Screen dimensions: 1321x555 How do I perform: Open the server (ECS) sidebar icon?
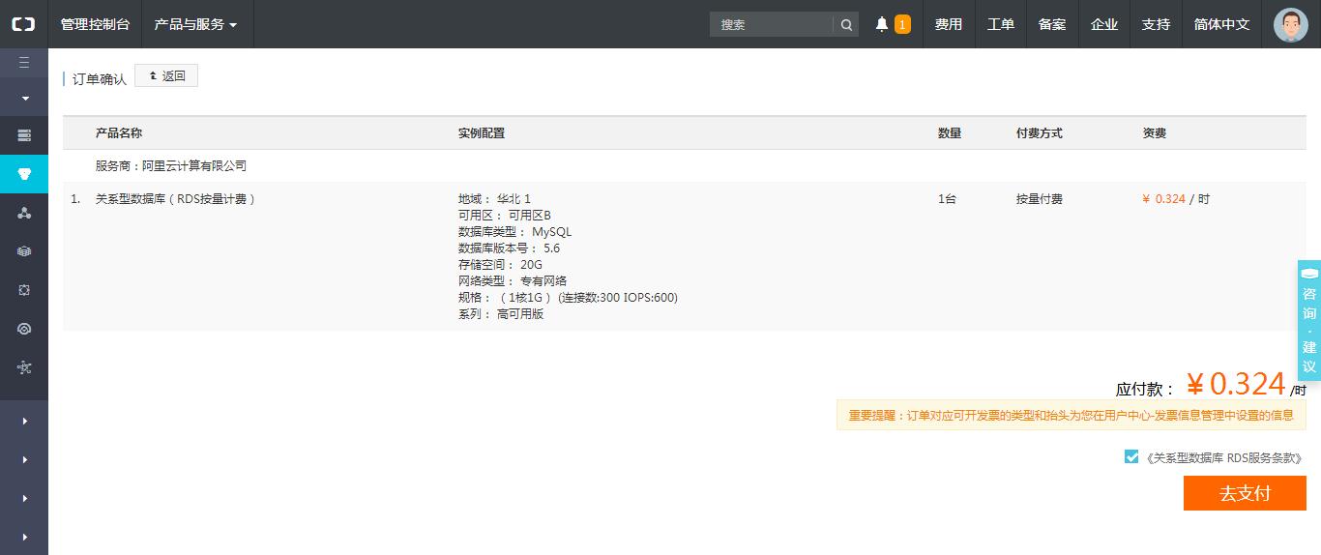click(x=24, y=135)
